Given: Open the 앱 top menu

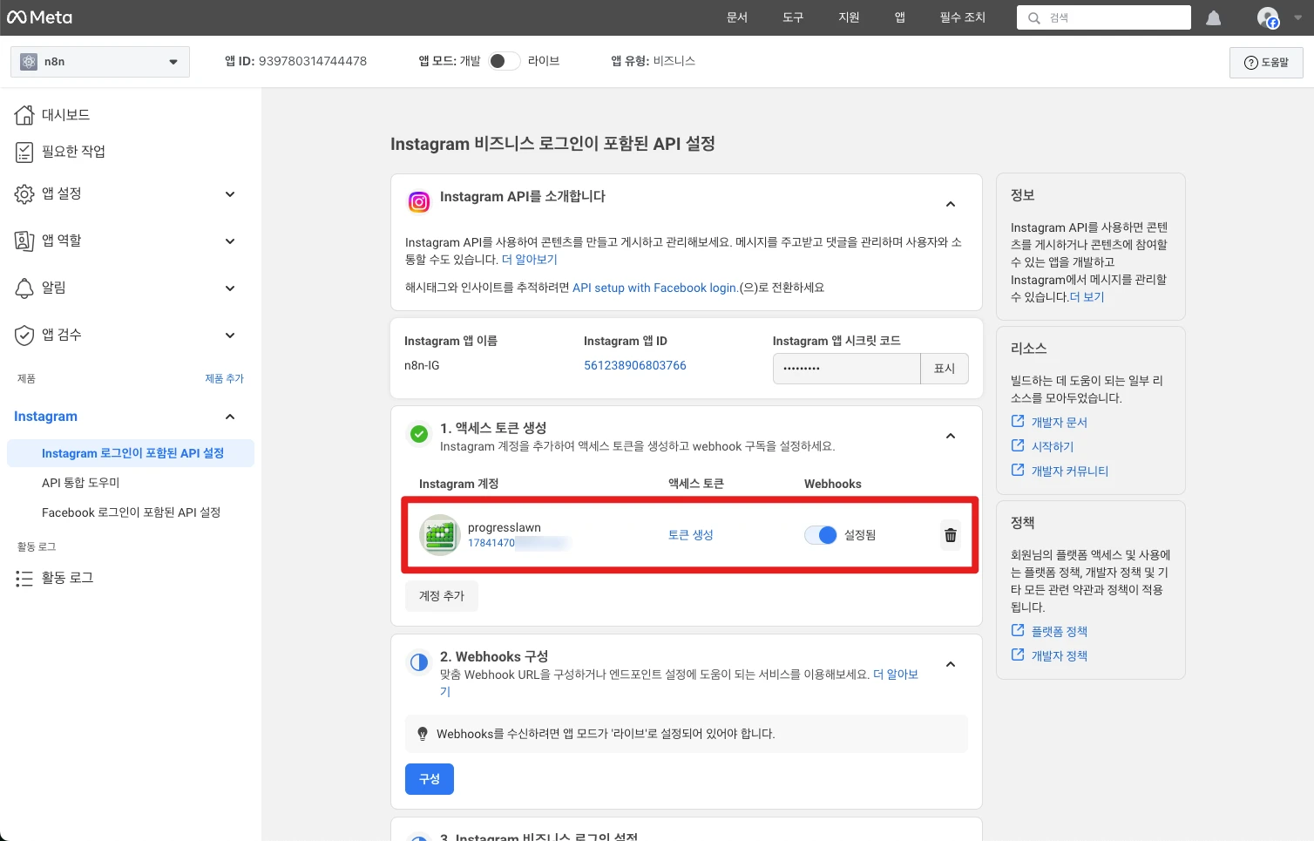Looking at the screenshot, I should coord(900,17).
